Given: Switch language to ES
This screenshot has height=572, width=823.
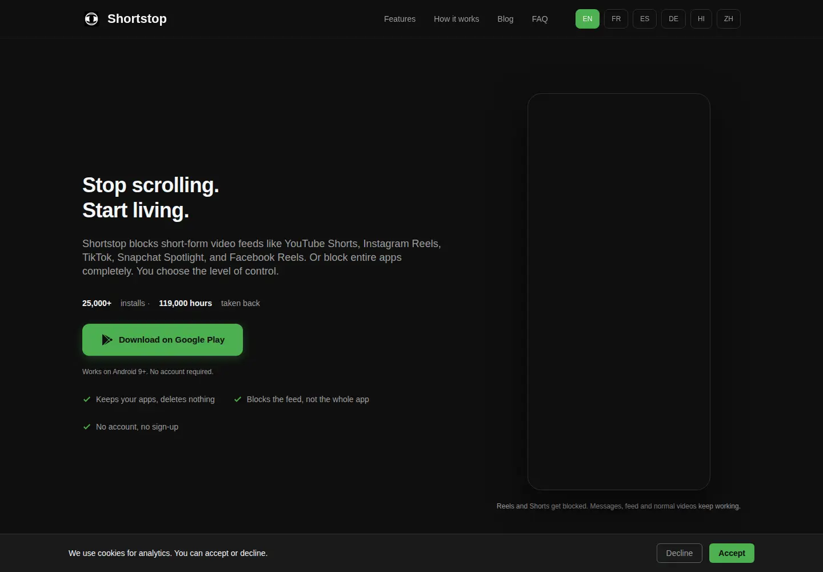Looking at the screenshot, I should 645,19.
